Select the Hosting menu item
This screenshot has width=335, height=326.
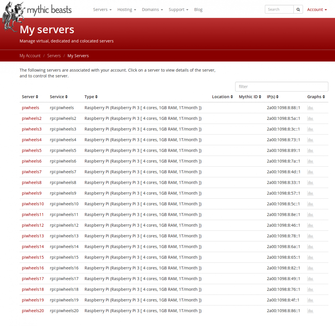[x=127, y=9]
